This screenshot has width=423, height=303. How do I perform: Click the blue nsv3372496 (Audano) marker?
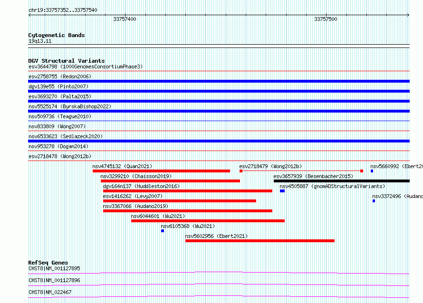pos(374,201)
